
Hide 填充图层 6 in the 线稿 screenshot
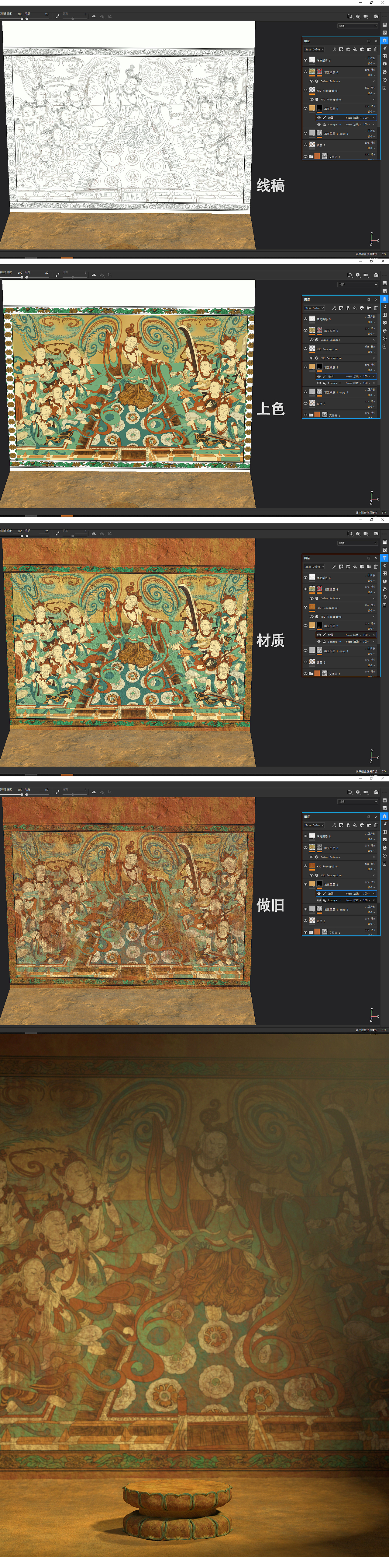pos(305,72)
